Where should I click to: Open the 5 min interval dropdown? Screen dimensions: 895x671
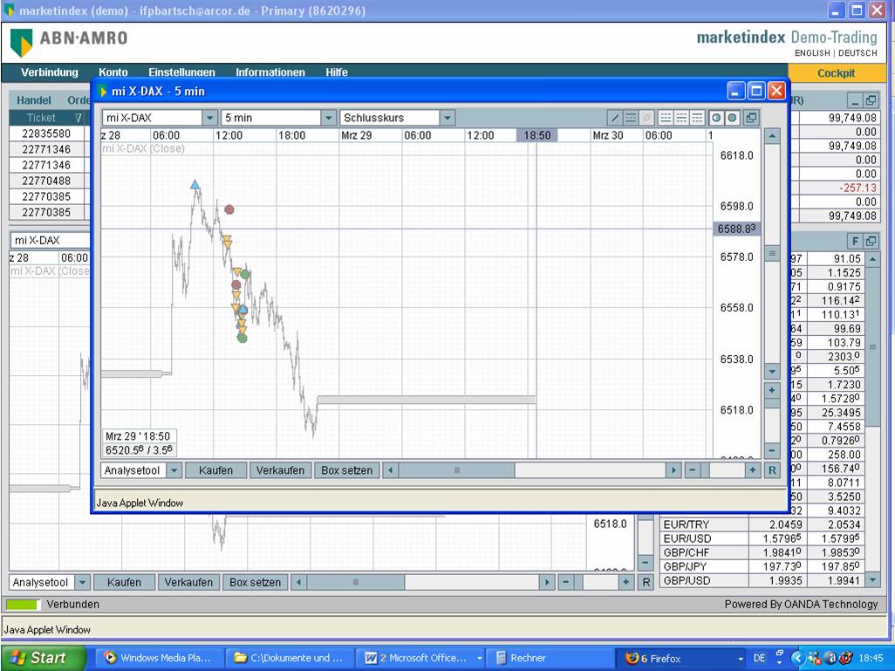[x=328, y=118]
